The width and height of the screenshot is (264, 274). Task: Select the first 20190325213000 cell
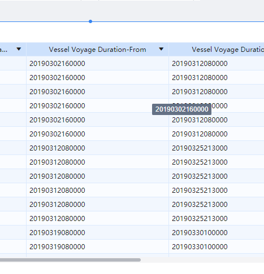coord(217,148)
